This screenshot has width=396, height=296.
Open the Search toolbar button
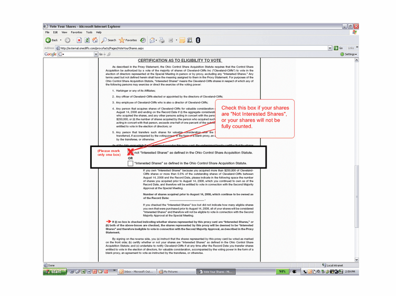109,40
